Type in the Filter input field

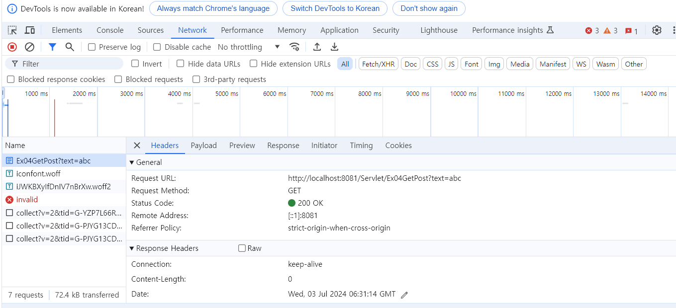[70, 64]
